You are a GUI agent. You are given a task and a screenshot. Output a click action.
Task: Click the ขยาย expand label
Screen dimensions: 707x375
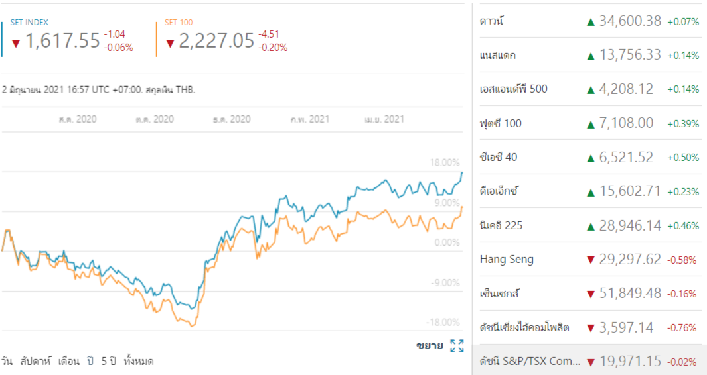[x=430, y=346]
